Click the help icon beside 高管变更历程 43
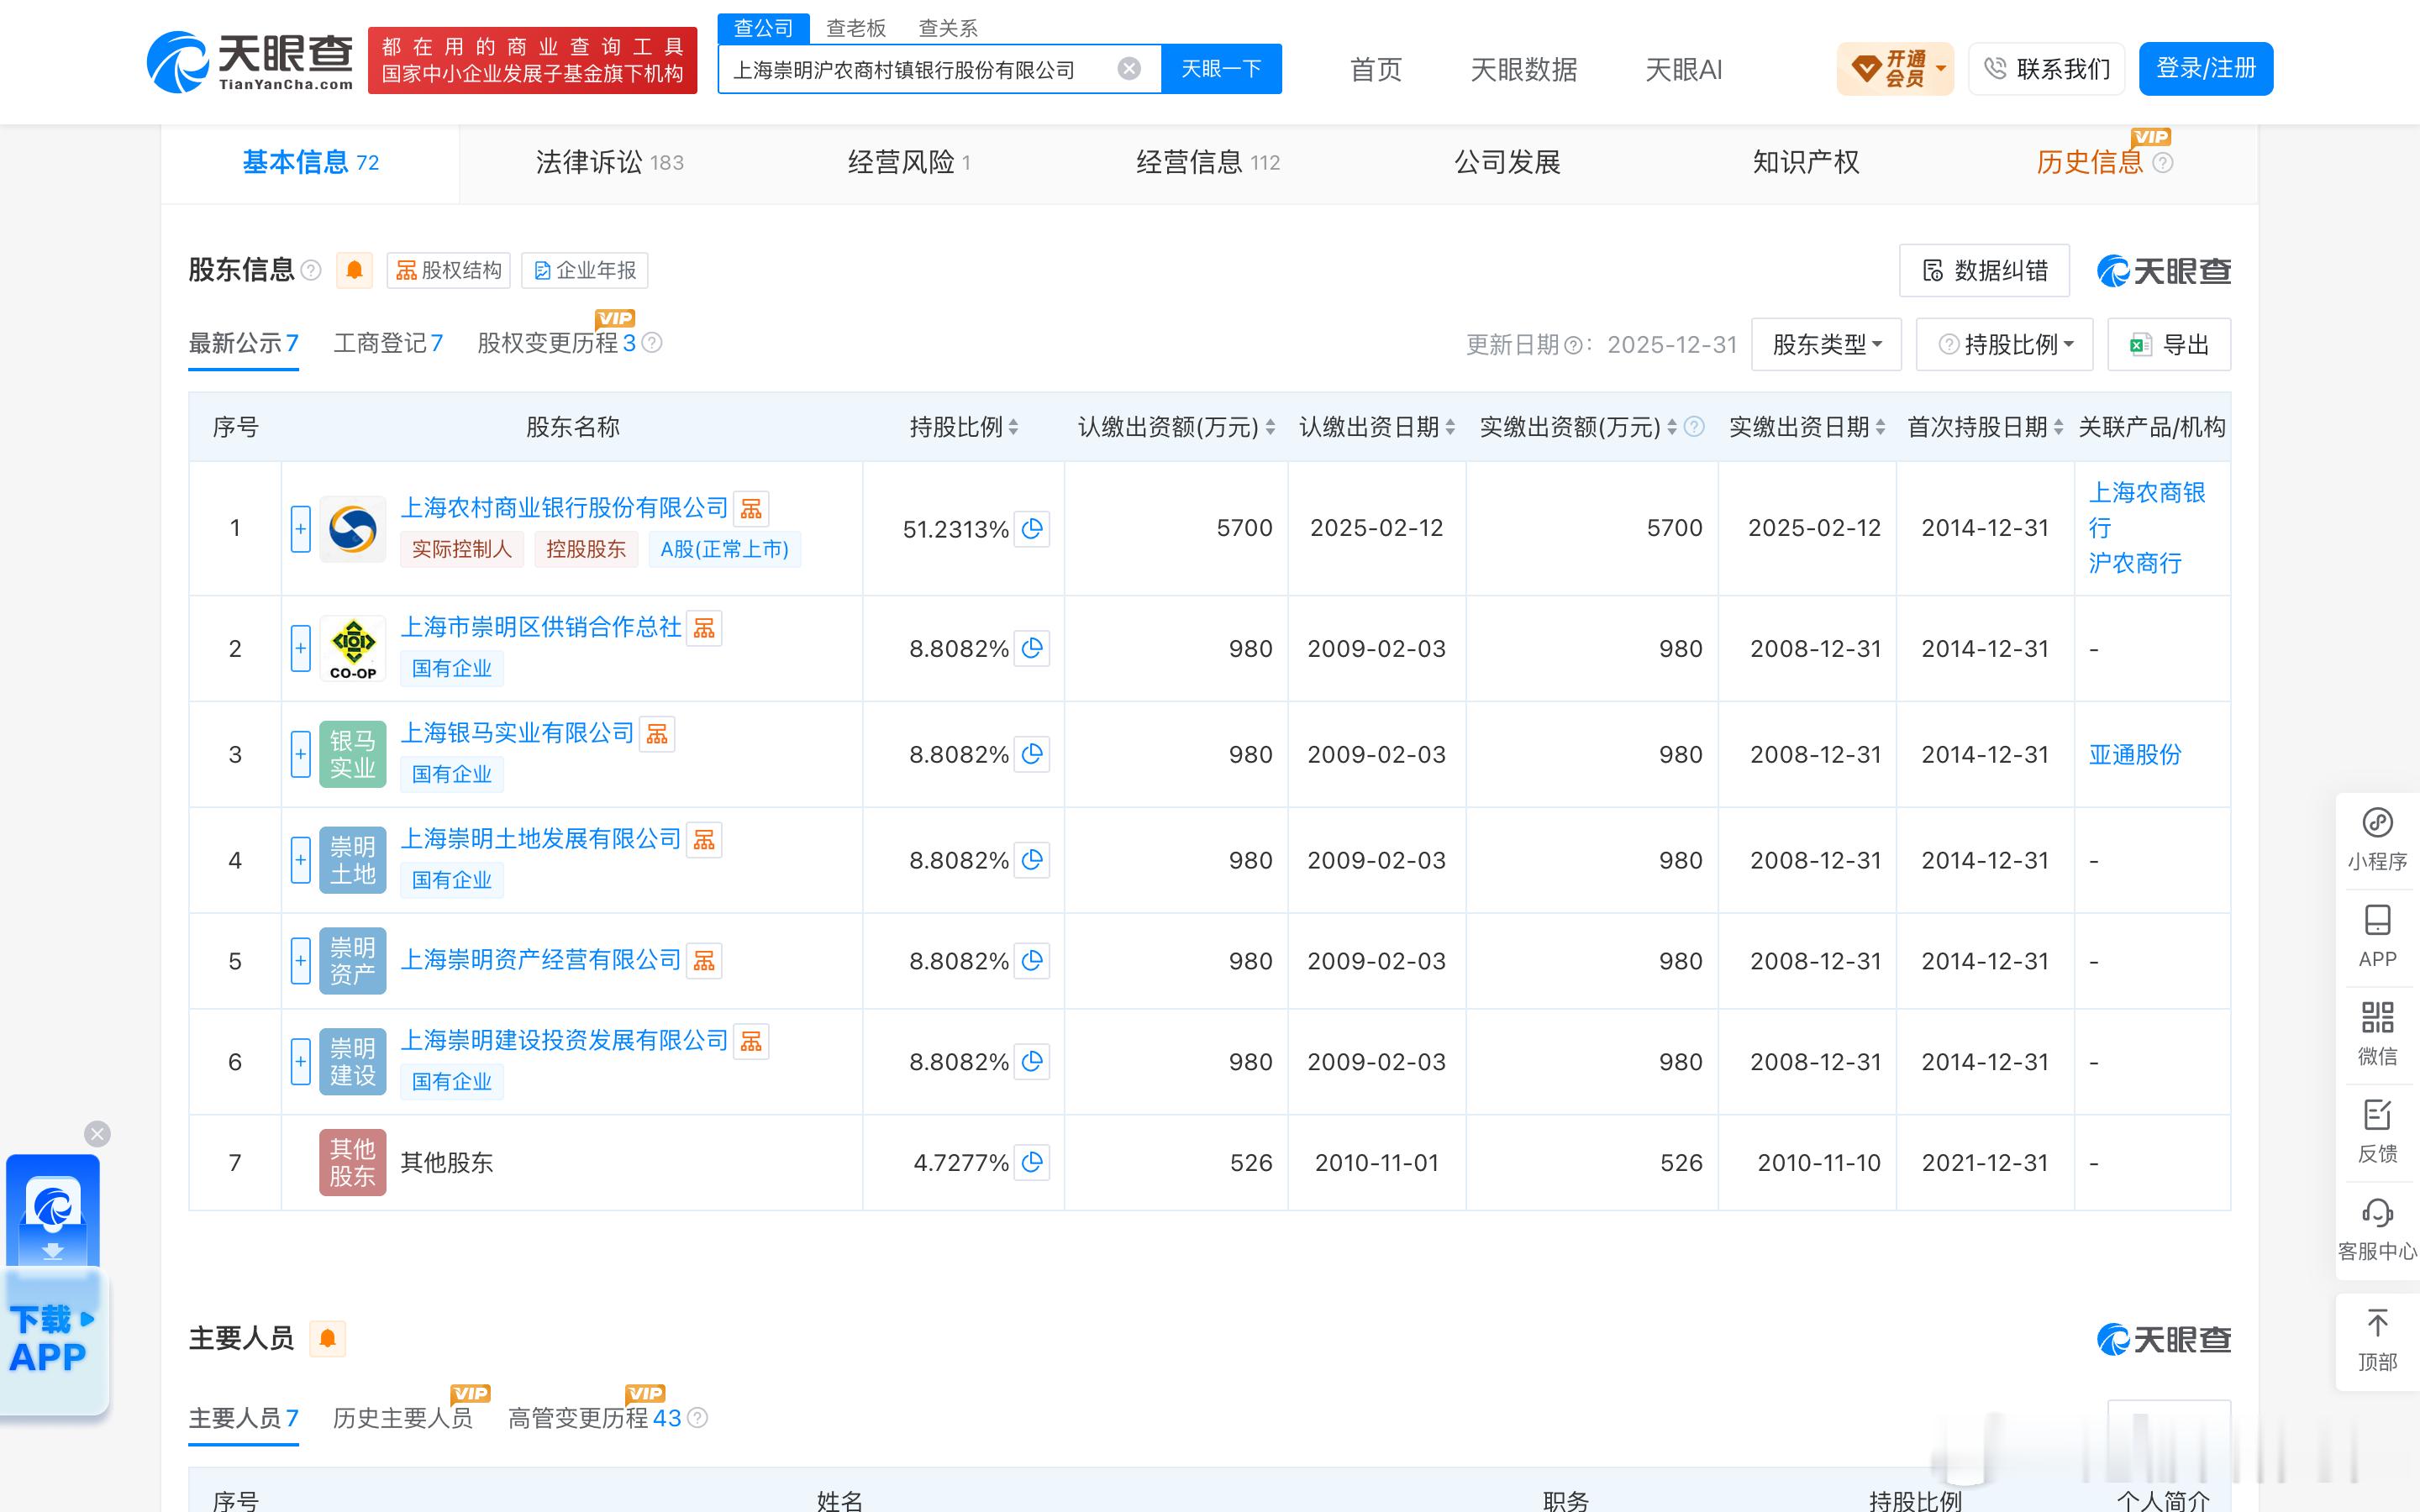 [x=698, y=1418]
